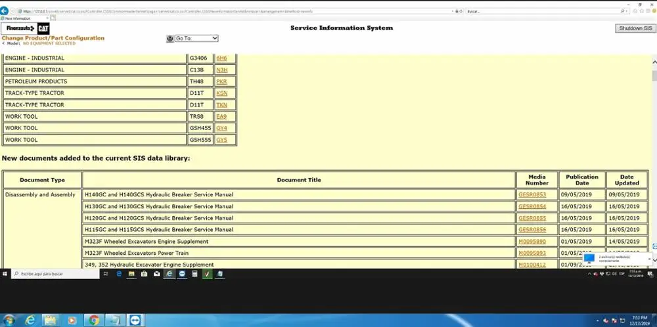This screenshot has width=657, height=327.
Task: Open serial prefix link GY5
Action: tap(221, 140)
